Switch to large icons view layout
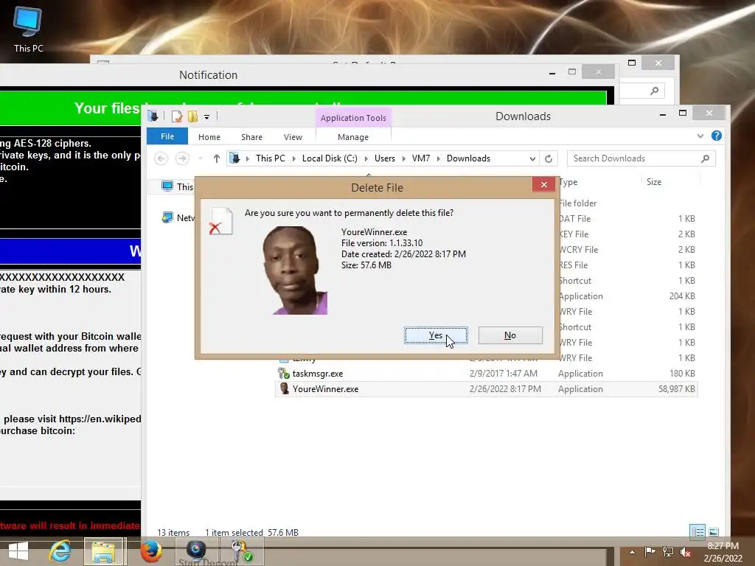Viewport: 755px width, 566px height. pos(714,531)
